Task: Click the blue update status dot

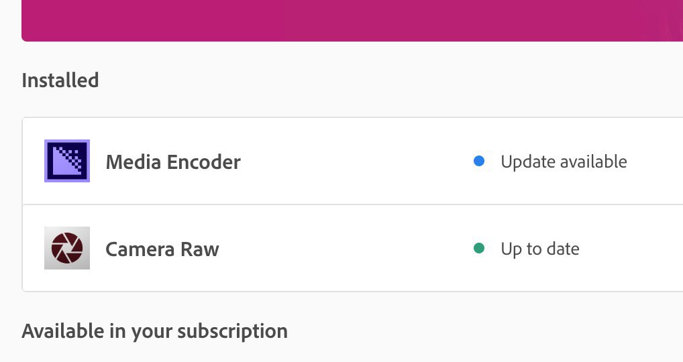Action: (x=479, y=162)
